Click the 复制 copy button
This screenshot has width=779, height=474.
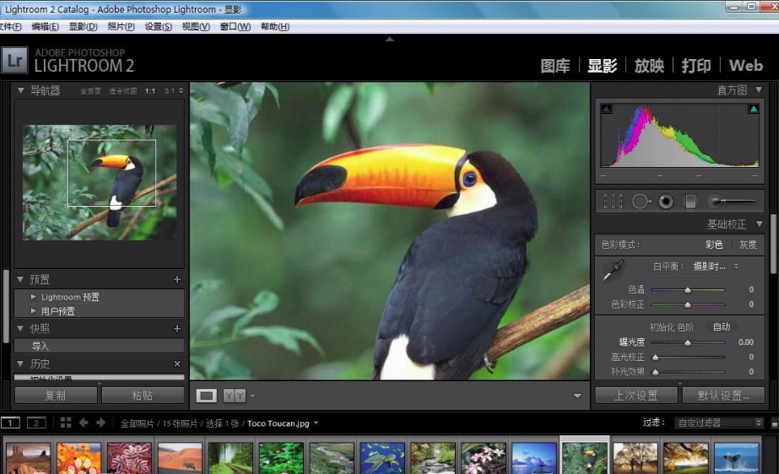click(56, 396)
